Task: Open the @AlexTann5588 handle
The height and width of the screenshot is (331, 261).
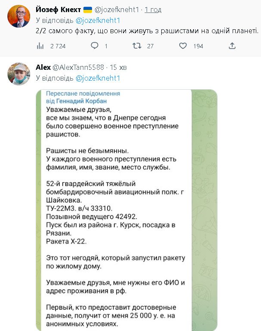Action: (x=78, y=67)
